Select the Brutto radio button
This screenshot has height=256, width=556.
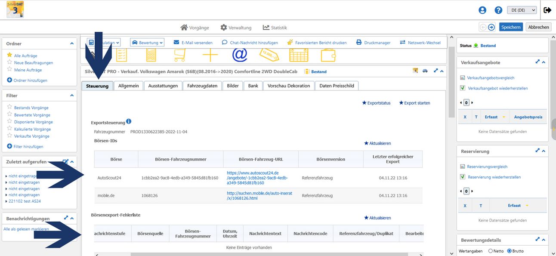510,251
